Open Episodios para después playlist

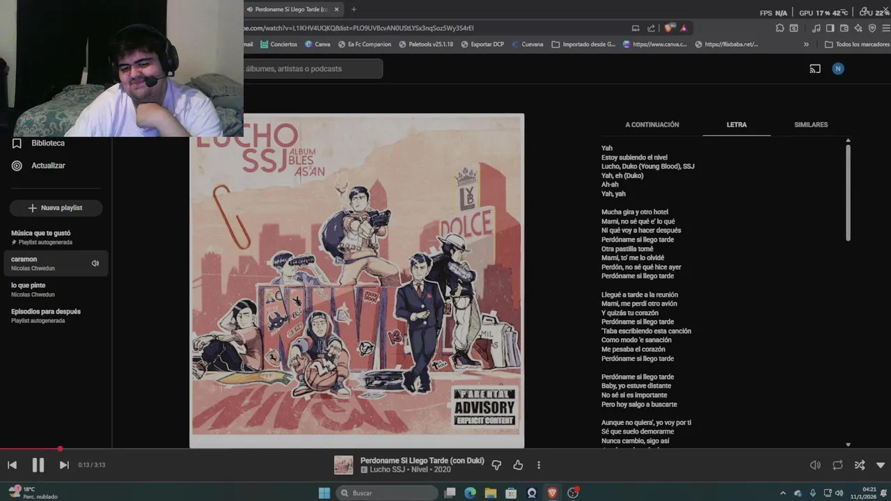pos(56,316)
